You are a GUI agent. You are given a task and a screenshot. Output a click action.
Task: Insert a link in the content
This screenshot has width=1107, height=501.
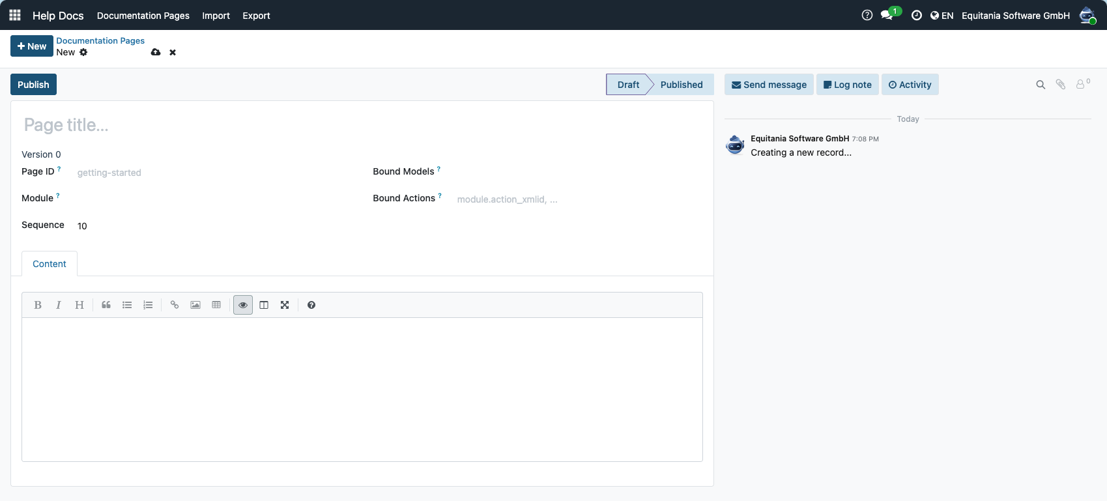coord(175,305)
